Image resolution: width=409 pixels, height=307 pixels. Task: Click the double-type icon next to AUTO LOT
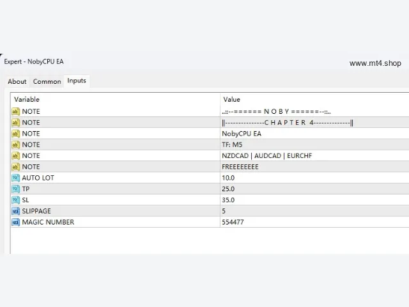coord(15,178)
